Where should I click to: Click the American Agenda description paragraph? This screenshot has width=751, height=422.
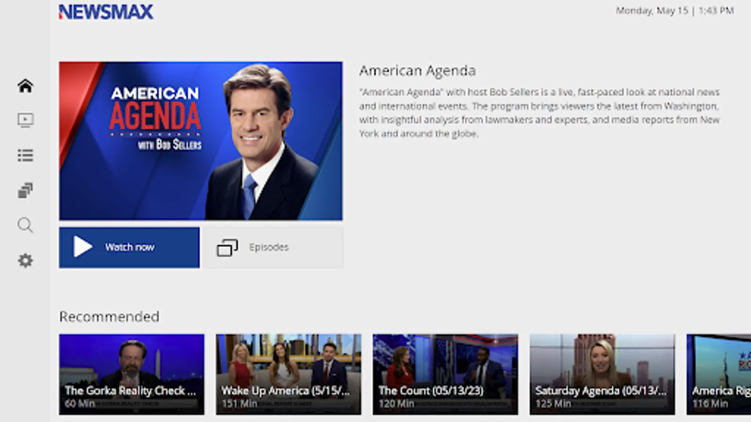(x=539, y=113)
